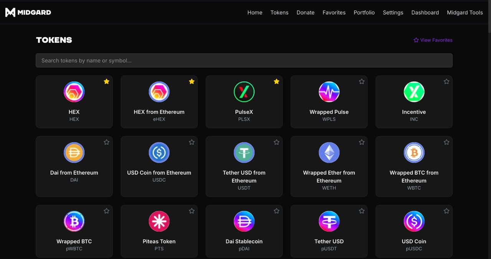Click the WPLS symbol text

pyautogui.click(x=329, y=119)
